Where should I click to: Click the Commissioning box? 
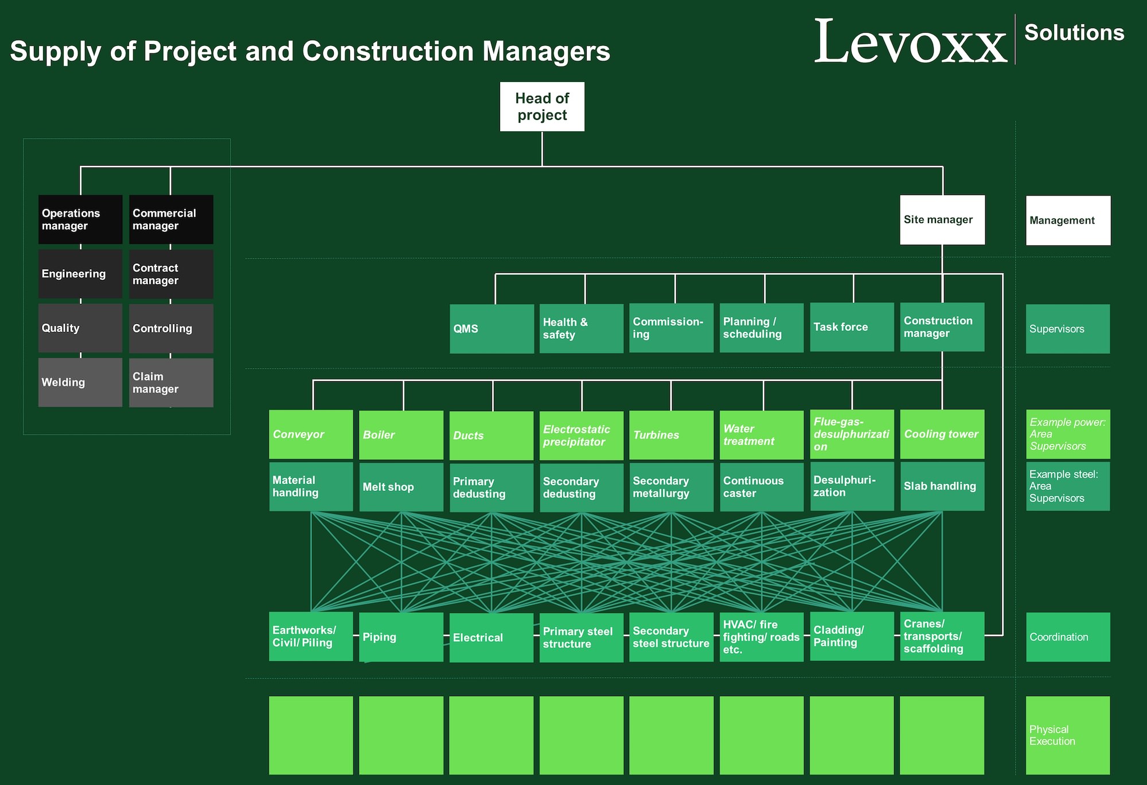point(671,328)
